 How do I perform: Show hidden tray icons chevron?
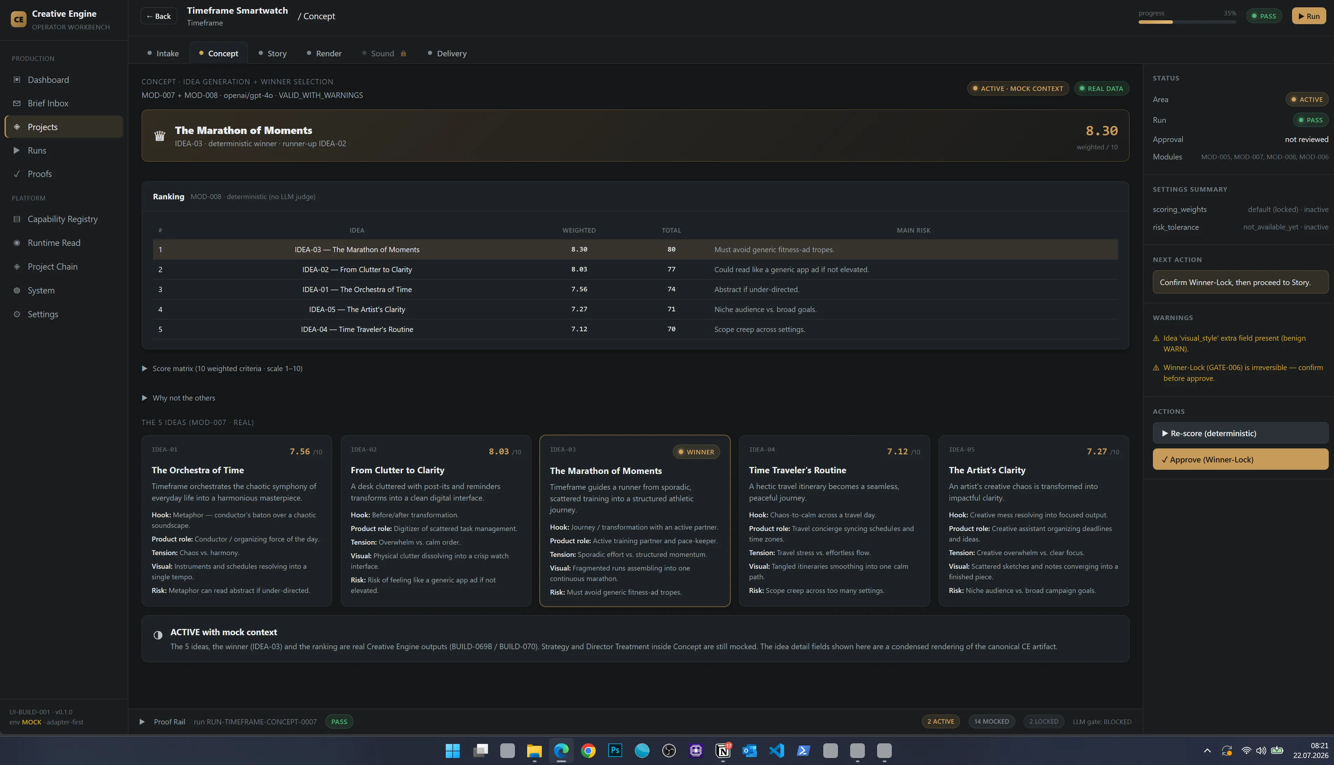(1207, 751)
